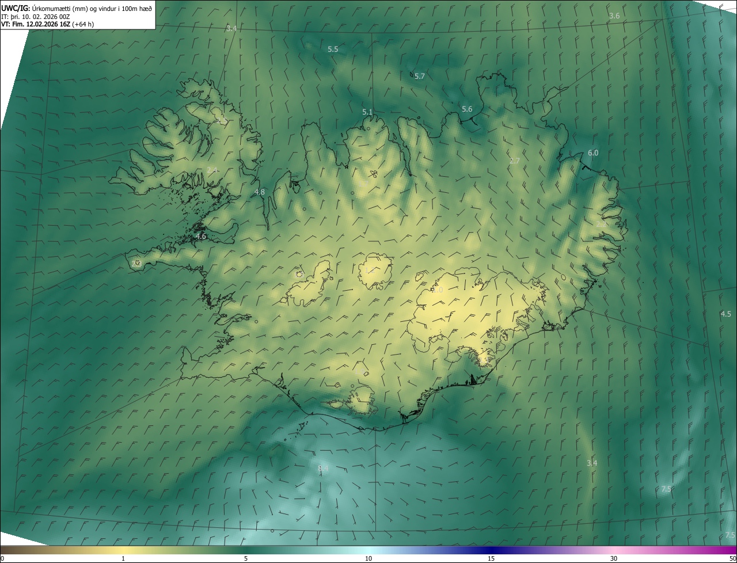Viewport: 737px width, 563px height.
Task: Click the colour scale tick labelled 30
Action: tap(614, 558)
